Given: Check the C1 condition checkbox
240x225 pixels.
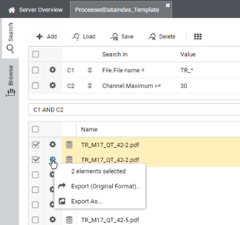Looking at the screenshot, I should pyautogui.click(x=35, y=70).
